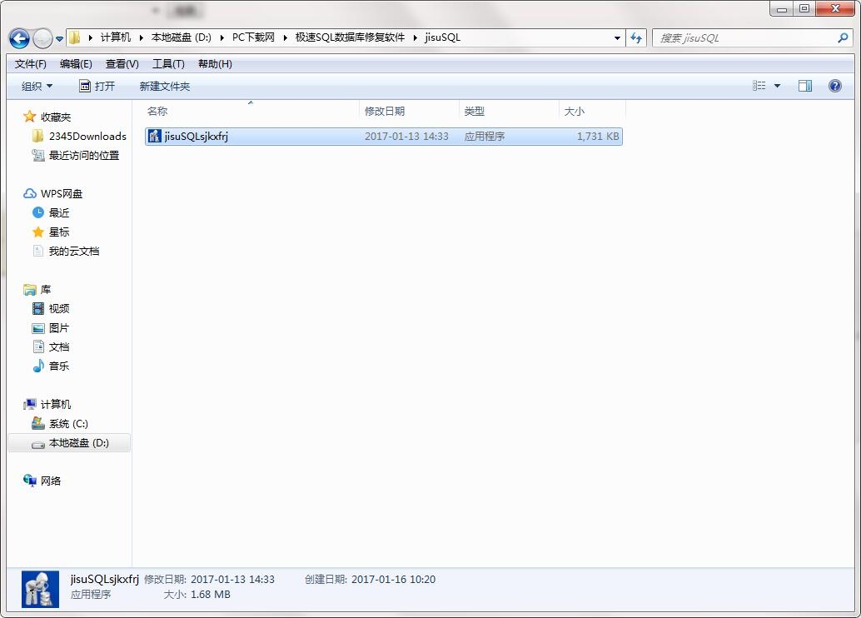Image resolution: width=861 pixels, height=618 pixels.
Task: Click the search magnifier icon
Action: click(x=843, y=38)
